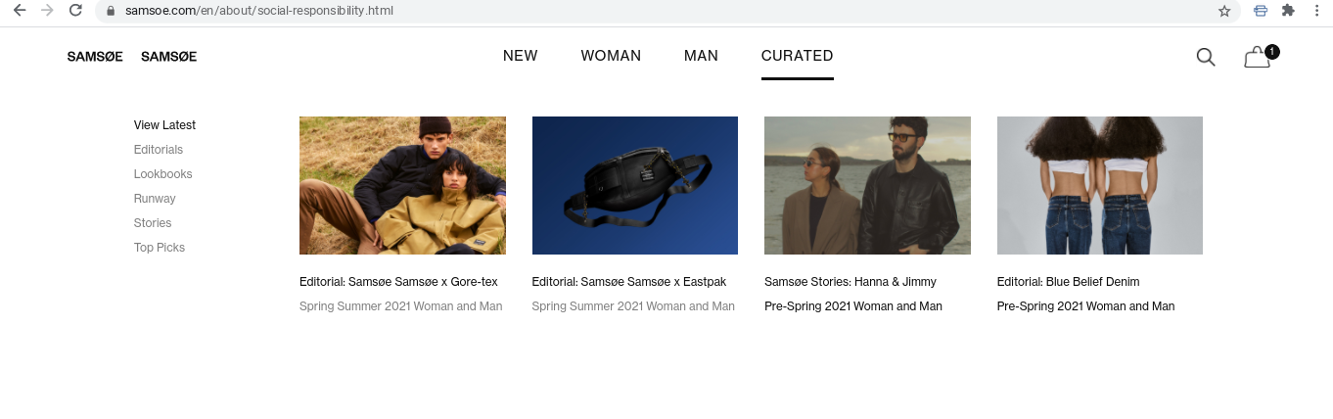Click the address bar URL field

point(656,11)
